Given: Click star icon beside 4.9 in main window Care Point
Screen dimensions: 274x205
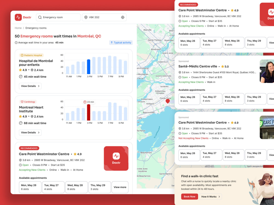Looking at the screenshot, I should click(x=75, y=154).
